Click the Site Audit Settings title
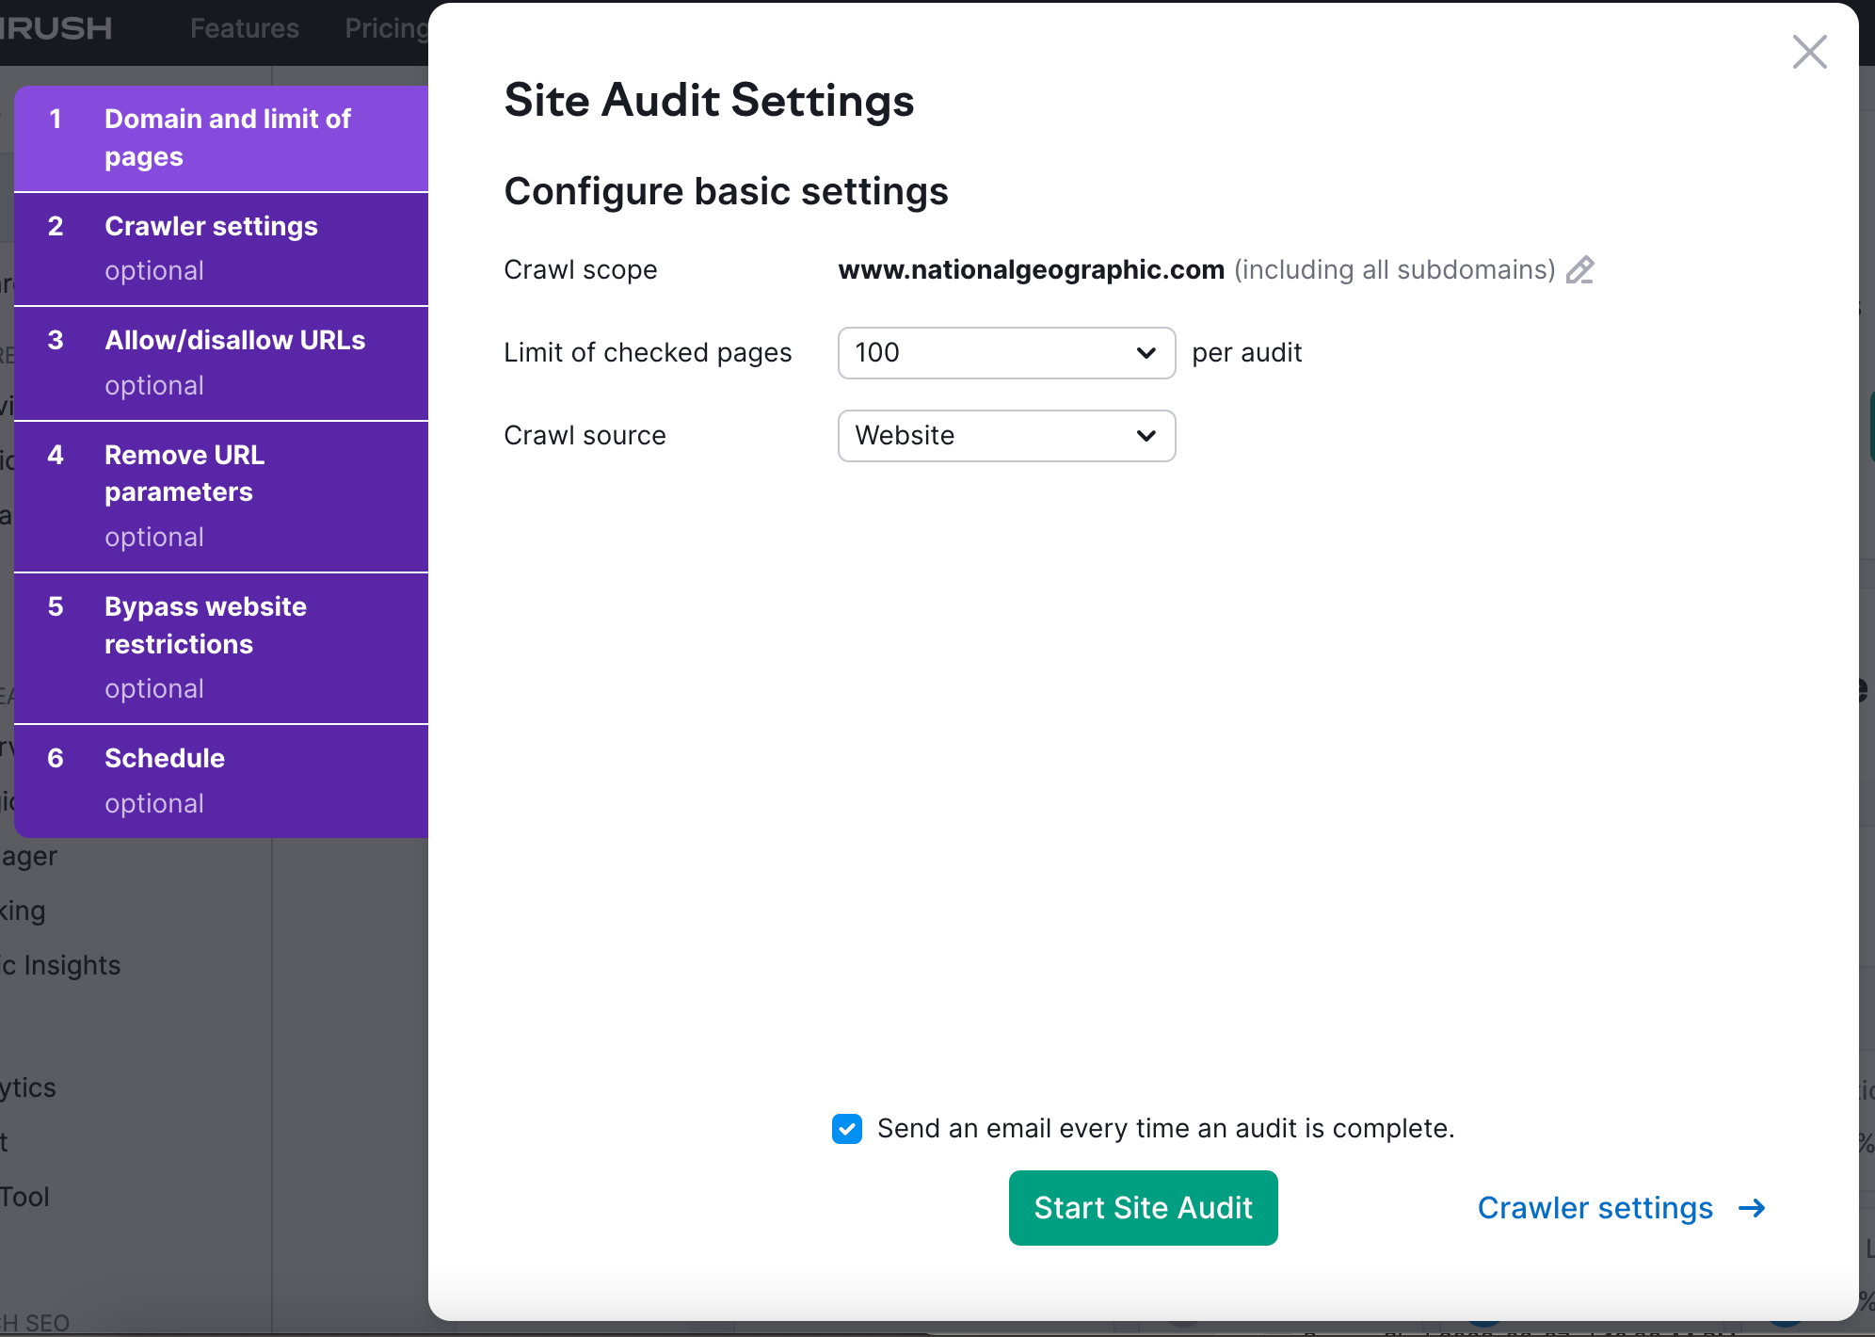Viewport: 1875px width, 1337px height. point(709,101)
